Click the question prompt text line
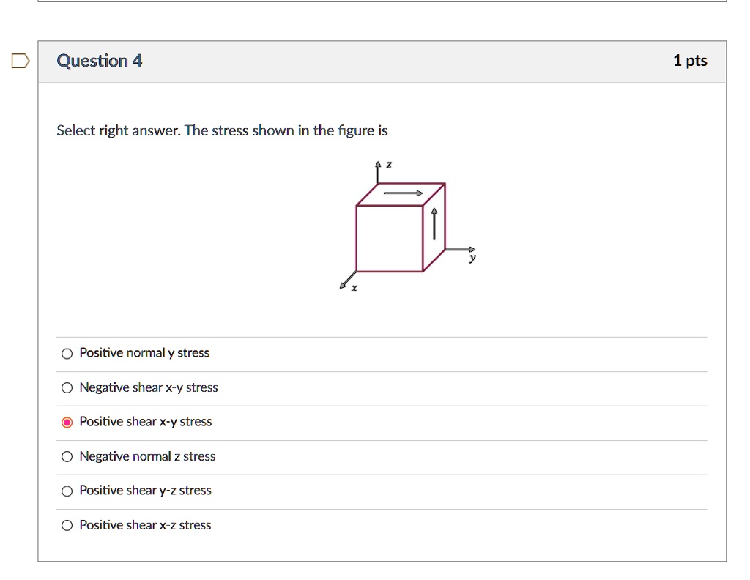Screen dimensions: 750x580 [x=223, y=130]
